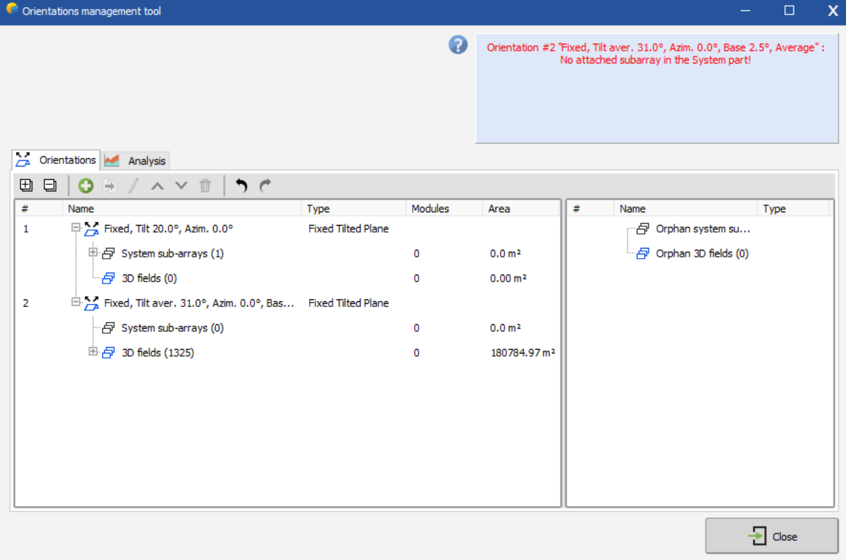The width and height of the screenshot is (846, 560).
Task: Close the dialog with Close button
Action: (772, 536)
